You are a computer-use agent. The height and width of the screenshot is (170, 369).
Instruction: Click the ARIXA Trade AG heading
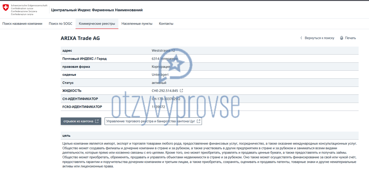click(x=80, y=38)
